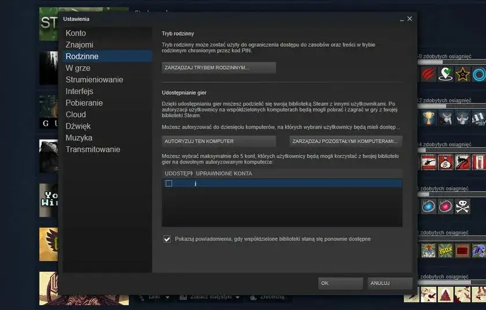
Task: Close the Ustawienia window
Action: tap(410, 19)
